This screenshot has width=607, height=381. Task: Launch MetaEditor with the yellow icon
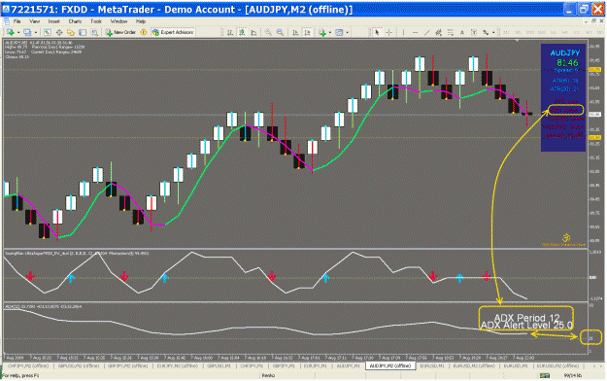click(x=143, y=32)
